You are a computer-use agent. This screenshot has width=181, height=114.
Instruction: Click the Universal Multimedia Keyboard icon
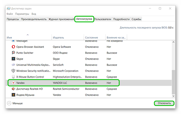tap(13, 65)
